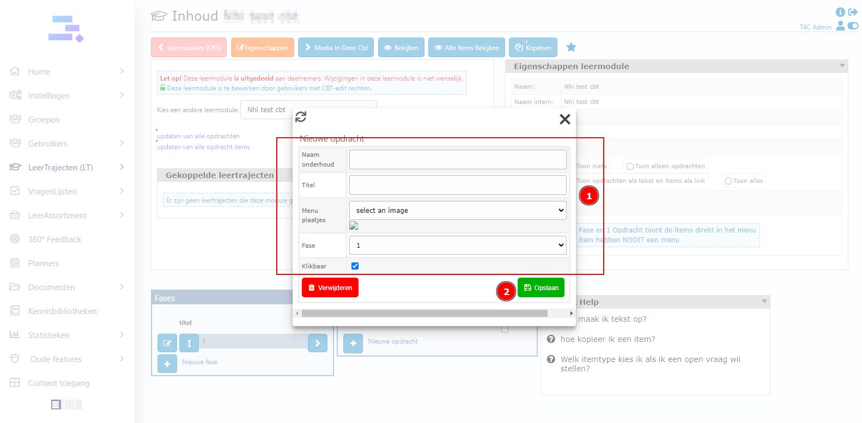
Task: Click the favorite star icon
Action: click(571, 47)
